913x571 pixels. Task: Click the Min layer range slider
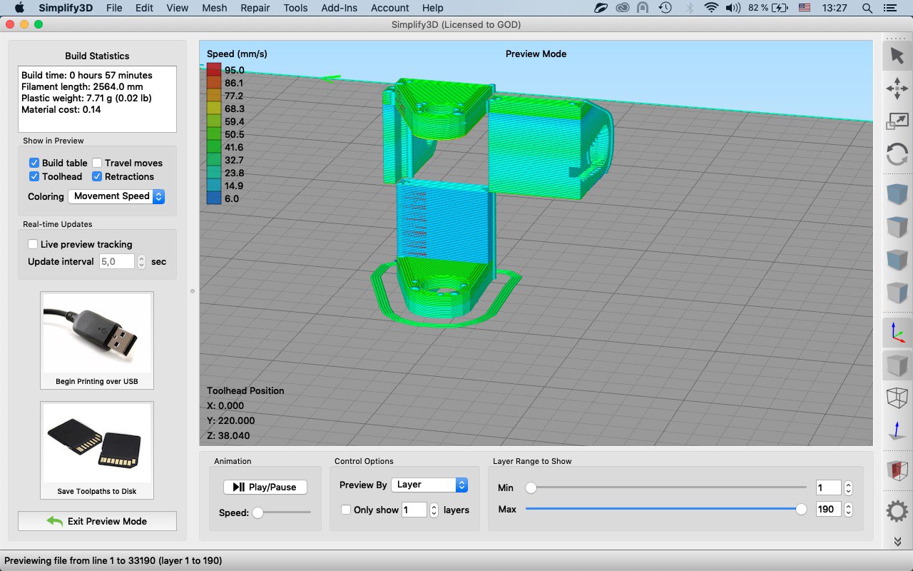(x=665, y=488)
